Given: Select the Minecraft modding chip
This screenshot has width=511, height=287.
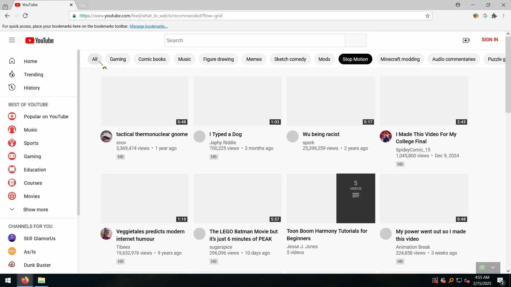Looking at the screenshot, I should 400,59.
